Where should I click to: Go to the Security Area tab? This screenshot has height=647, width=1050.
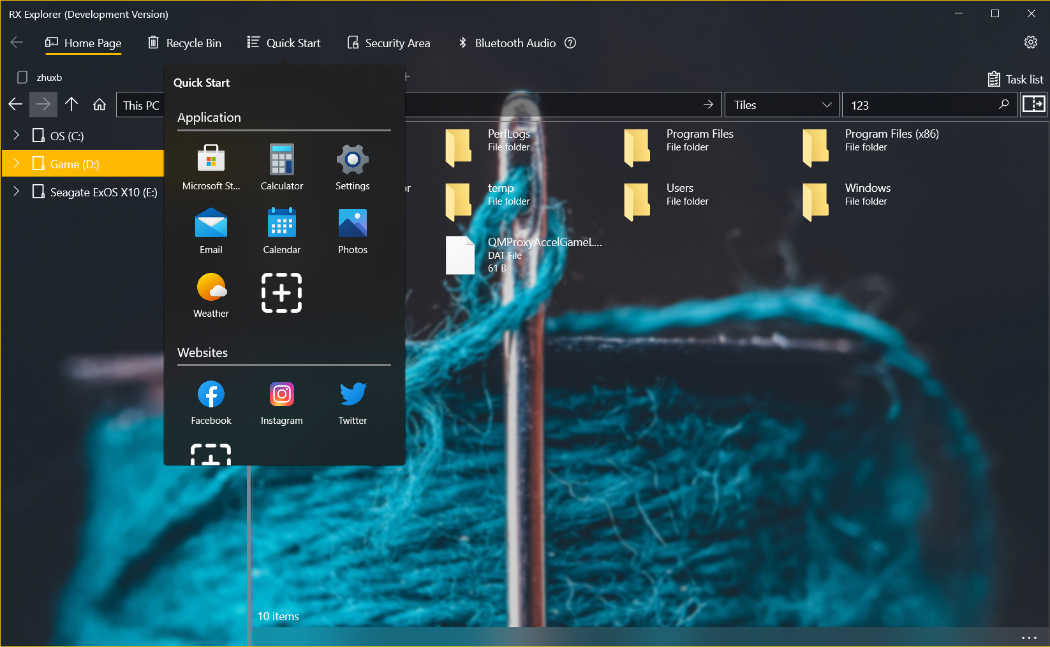(388, 43)
